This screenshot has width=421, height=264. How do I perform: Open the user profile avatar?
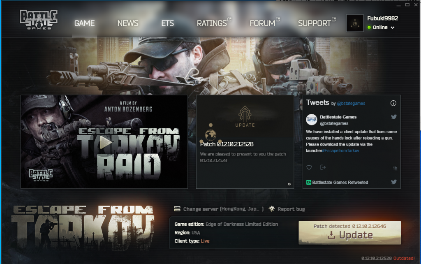tap(355, 23)
